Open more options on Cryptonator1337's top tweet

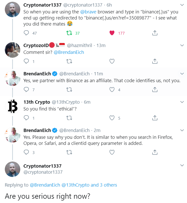182,5
